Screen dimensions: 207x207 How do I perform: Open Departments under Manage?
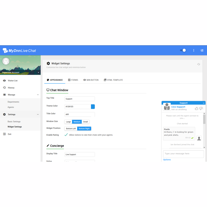pos(13,102)
